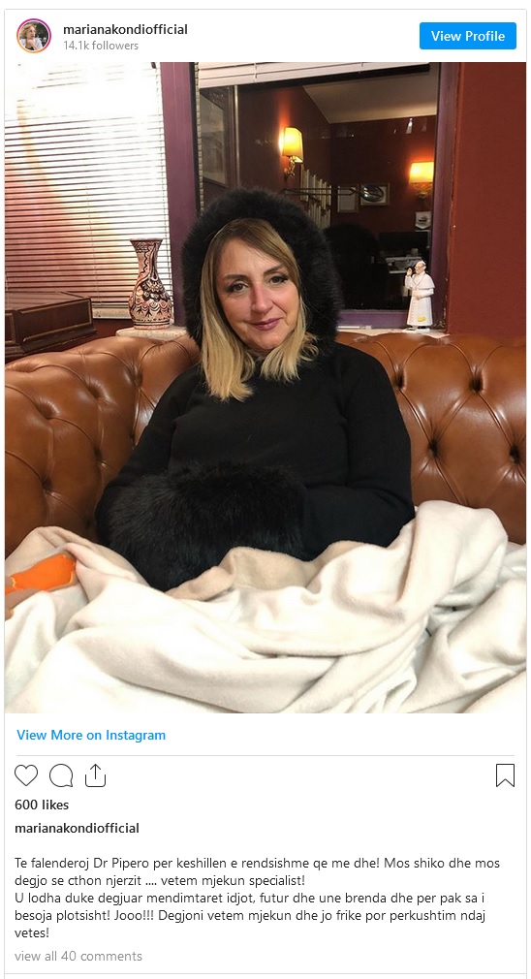This screenshot has width=531, height=979.
Task: Like the post with the heart icon
Action: click(26, 774)
